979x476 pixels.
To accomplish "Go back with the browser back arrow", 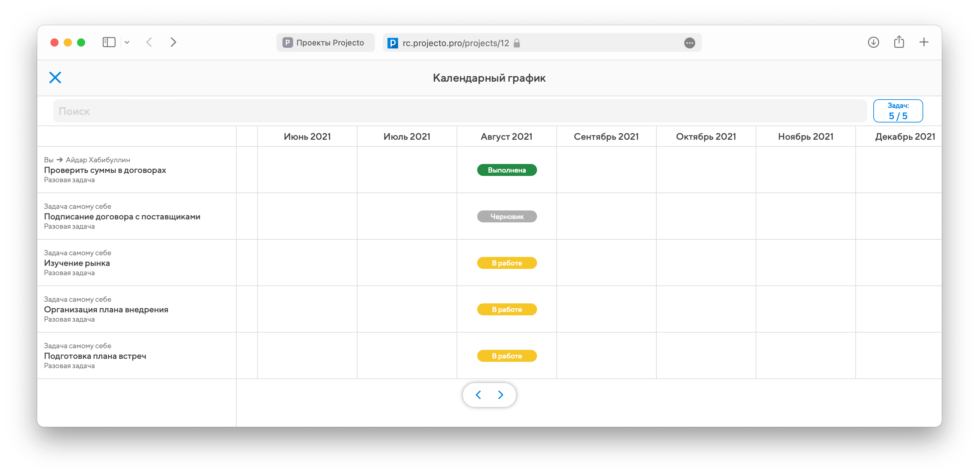I will coord(149,42).
